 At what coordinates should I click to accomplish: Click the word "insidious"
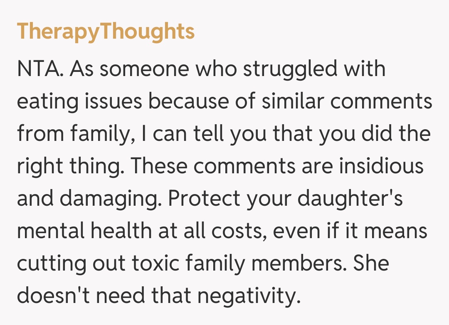(x=381, y=167)
